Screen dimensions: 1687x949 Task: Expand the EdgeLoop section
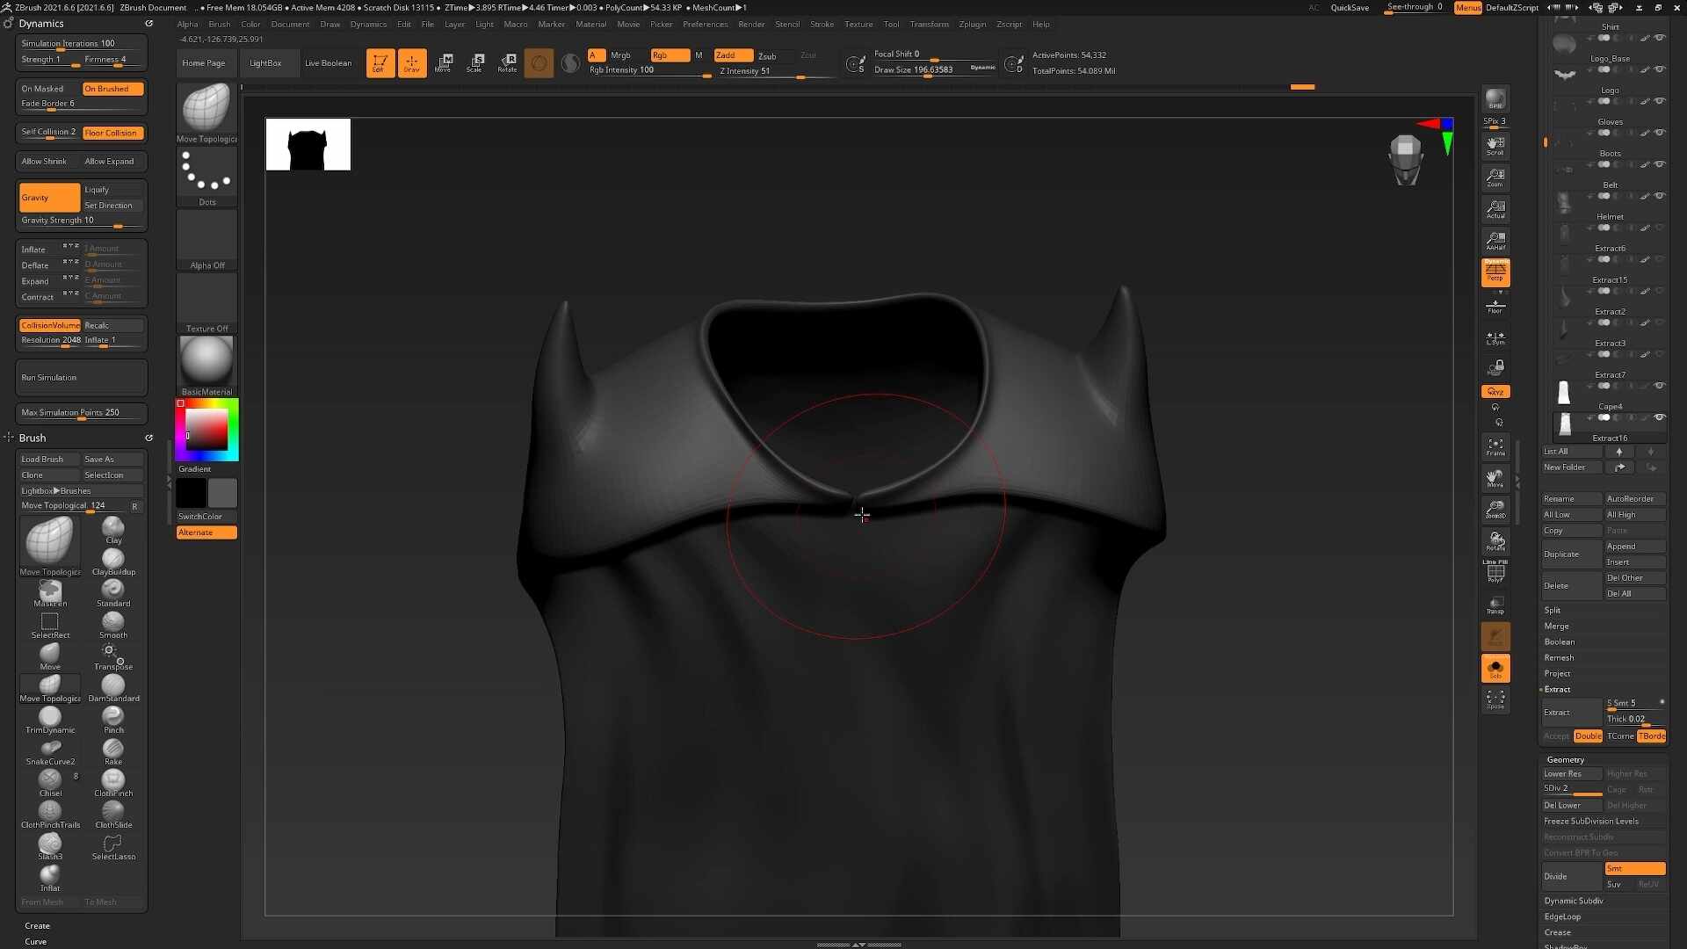coord(1563,916)
